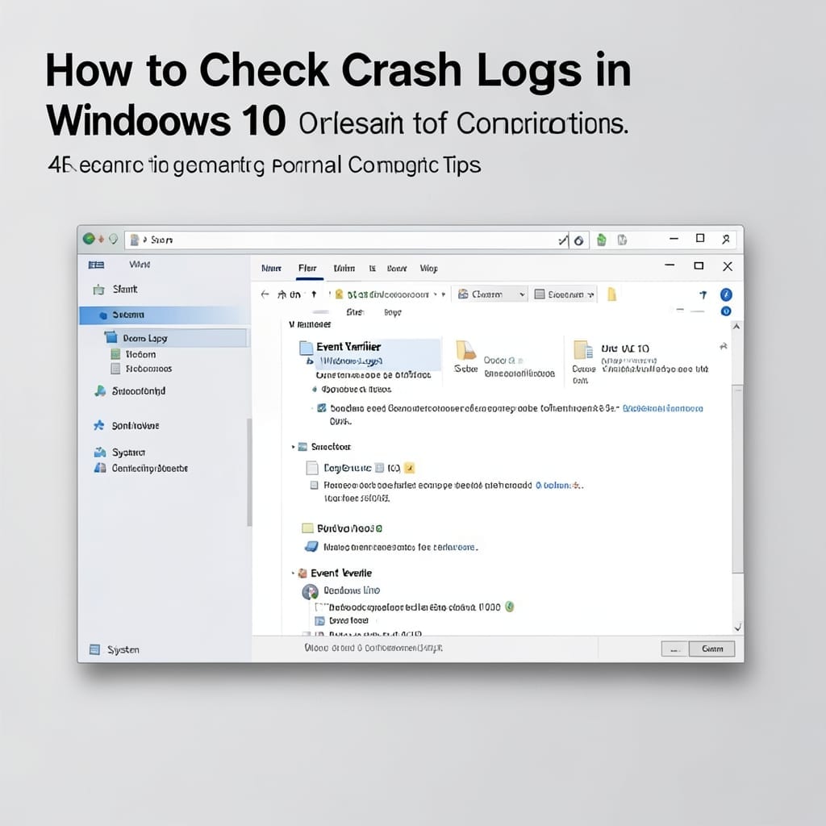Image resolution: width=826 pixels, height=826 pixels.
Task: Click the small pin icon at the right of the Une UC 10 row
Action: pos(724,346)
